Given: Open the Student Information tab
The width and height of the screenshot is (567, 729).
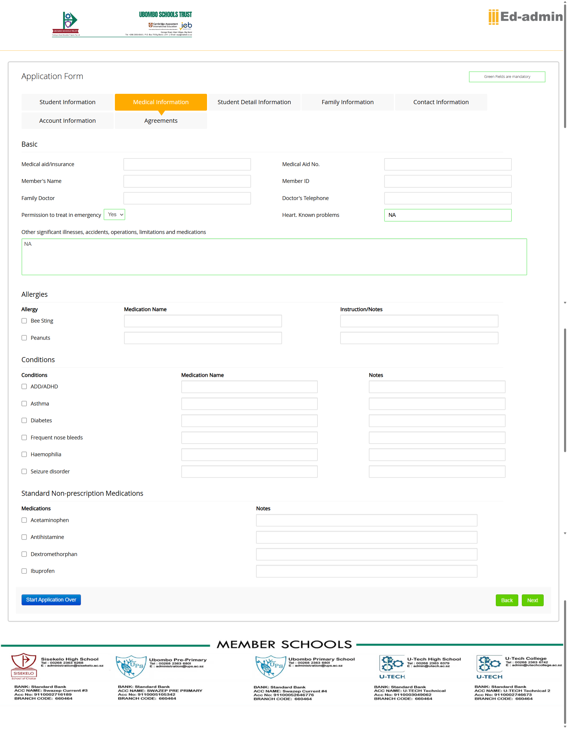Looking at the screenshot, I should click(x=68, y=102).
